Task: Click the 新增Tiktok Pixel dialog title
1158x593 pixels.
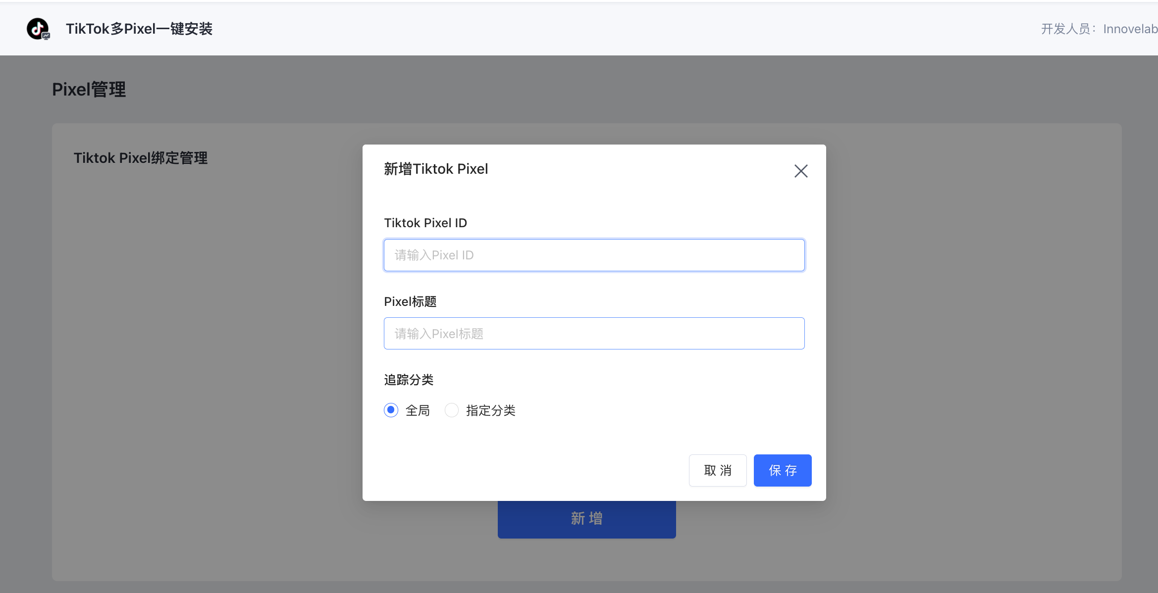Action: (436, 169)
